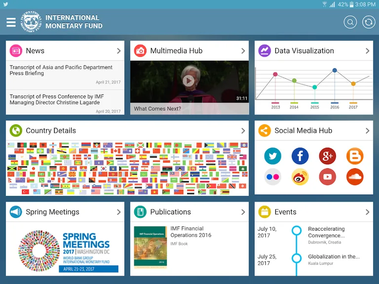Expand the Multimedia Hub section arrow
379x284 pixels.
(243, 51)
